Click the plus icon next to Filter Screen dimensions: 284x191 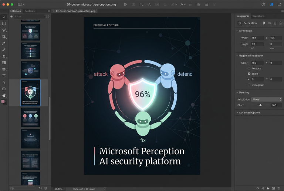pyautogui.click(x=11, y=17)
